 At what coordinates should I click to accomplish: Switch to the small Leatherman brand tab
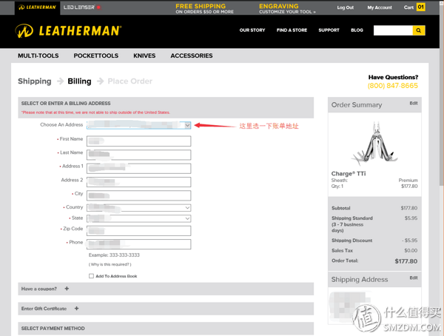click(37, 7)
